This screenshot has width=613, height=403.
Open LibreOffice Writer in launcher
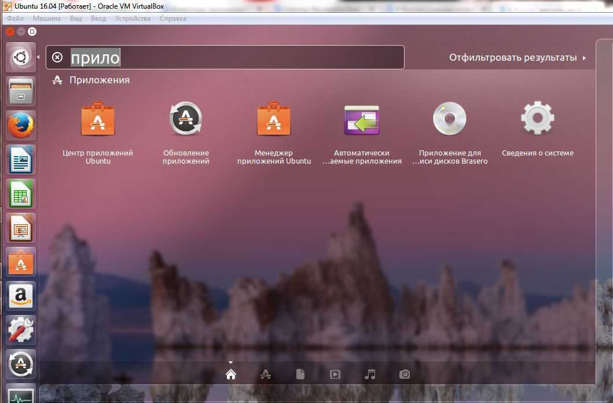coord(21,160)
